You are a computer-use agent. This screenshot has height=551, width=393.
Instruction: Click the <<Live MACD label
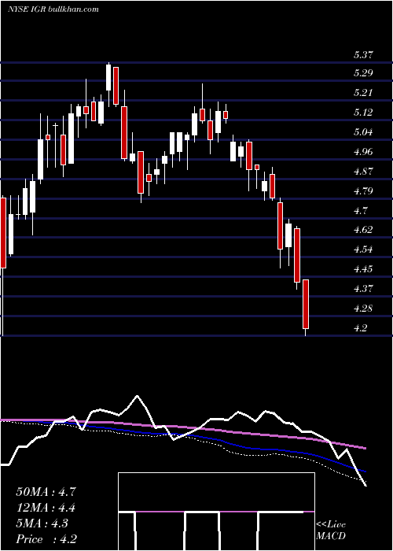pyautogui.click(x=331, y=531)
